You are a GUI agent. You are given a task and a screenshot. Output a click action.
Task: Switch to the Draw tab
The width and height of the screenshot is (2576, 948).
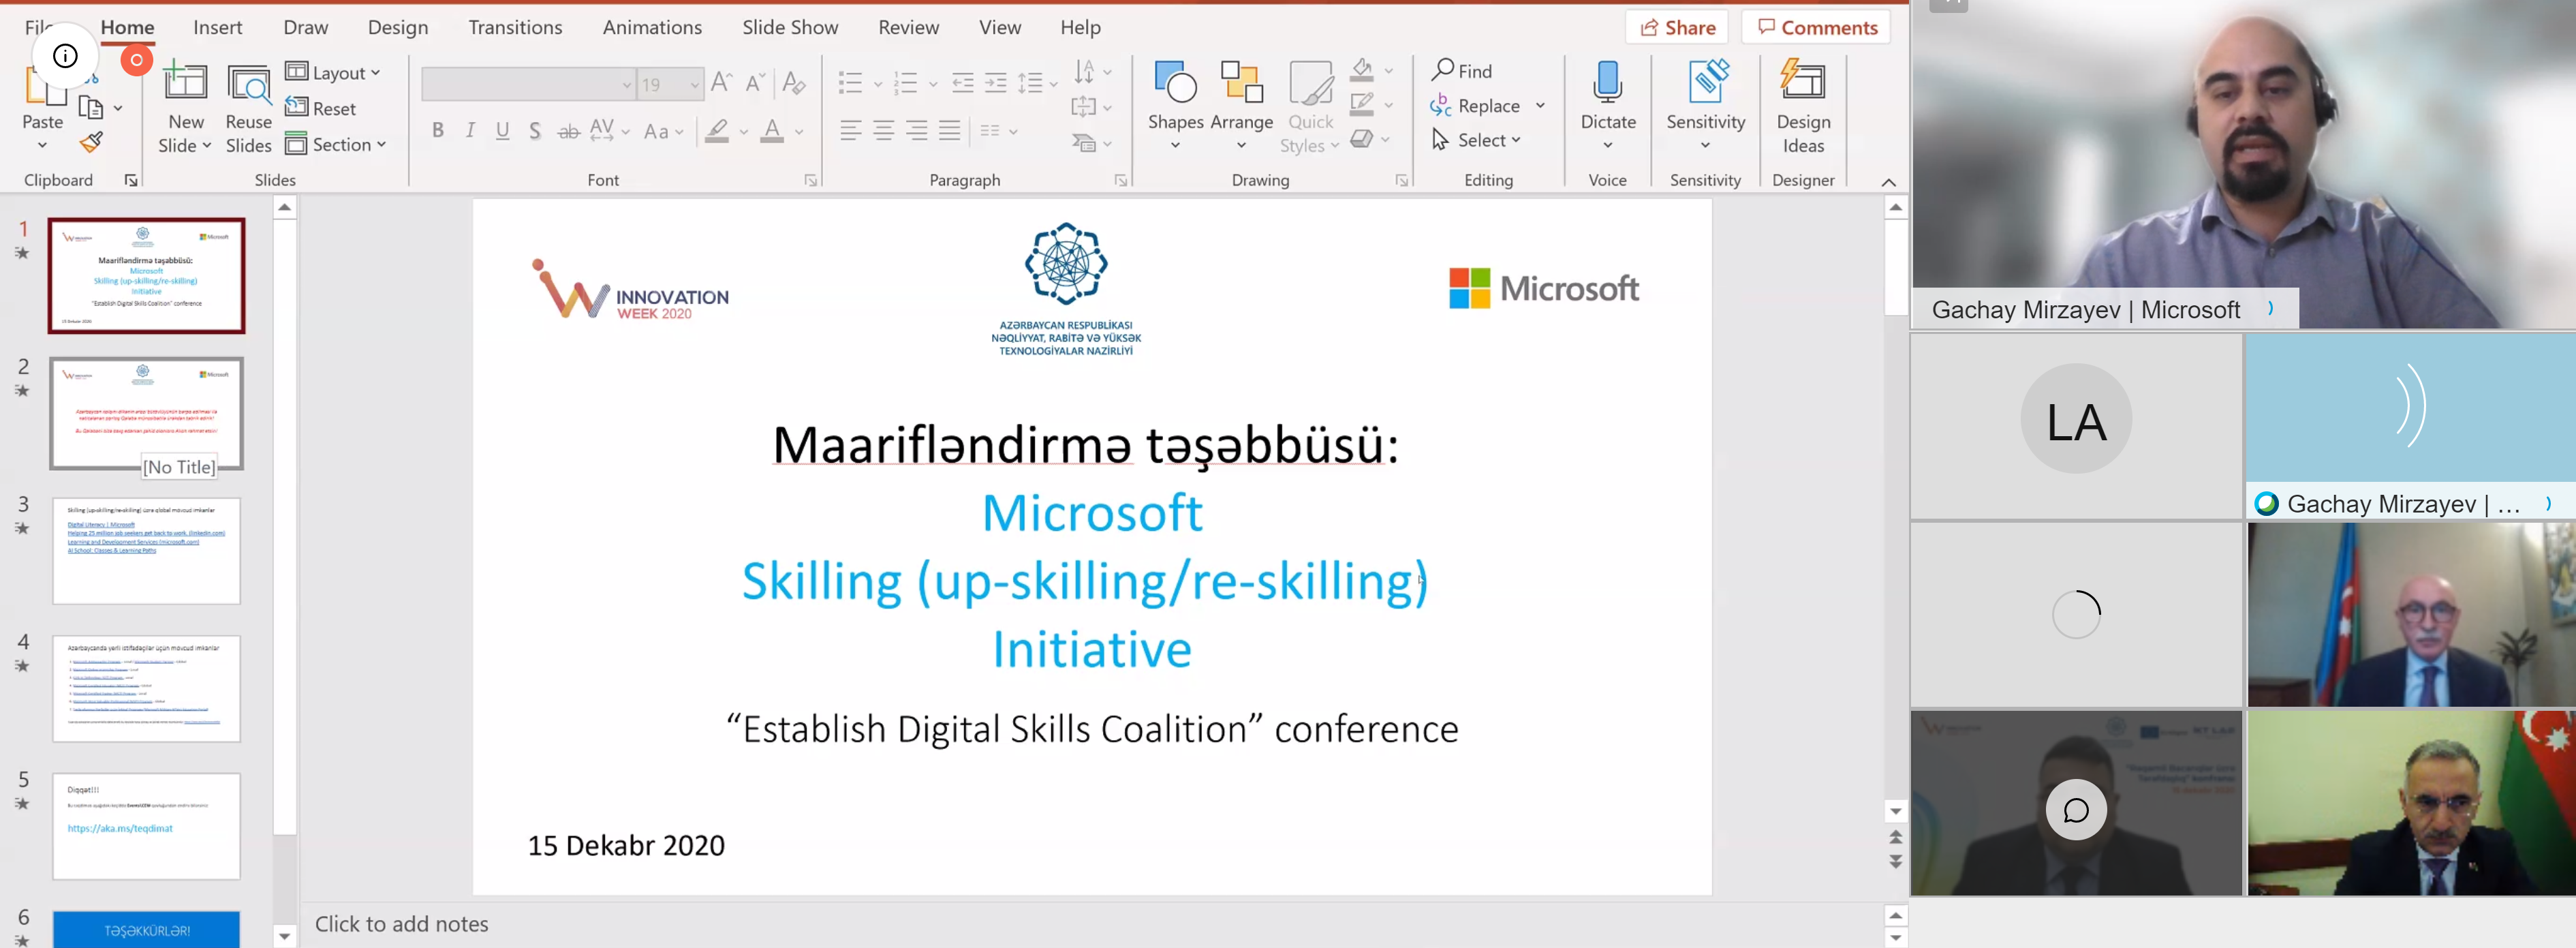pos(305,27)
